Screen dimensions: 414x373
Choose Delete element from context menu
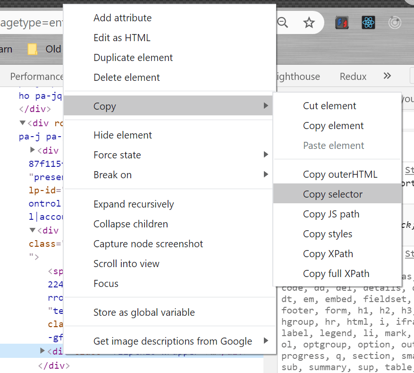pyautogui.click(x=127, y=78)
